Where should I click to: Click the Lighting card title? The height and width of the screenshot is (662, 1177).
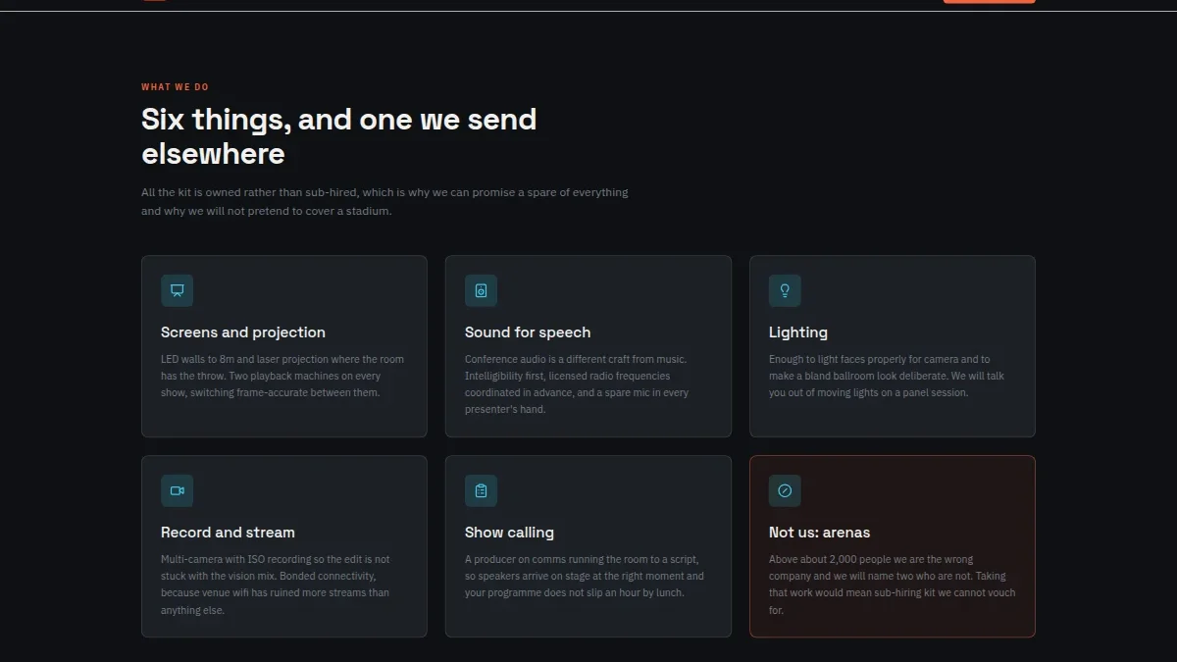(x=798, y=332)
